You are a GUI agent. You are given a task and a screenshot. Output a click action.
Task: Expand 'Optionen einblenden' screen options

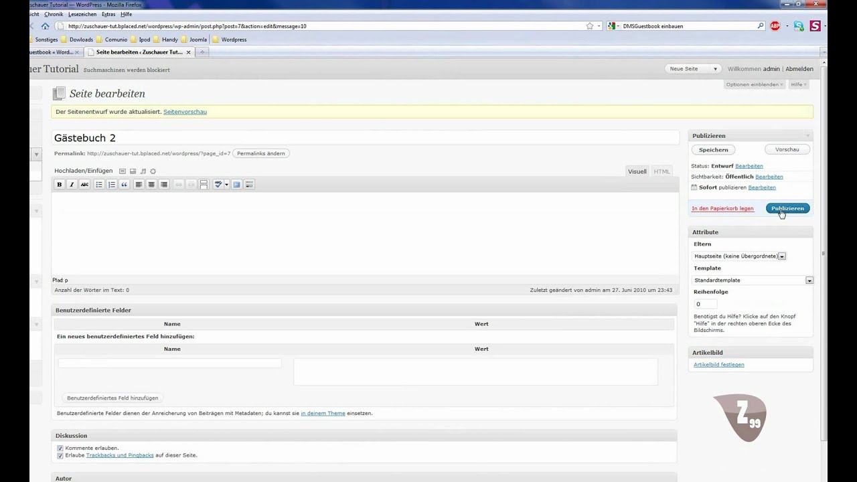tap(755, 84)
